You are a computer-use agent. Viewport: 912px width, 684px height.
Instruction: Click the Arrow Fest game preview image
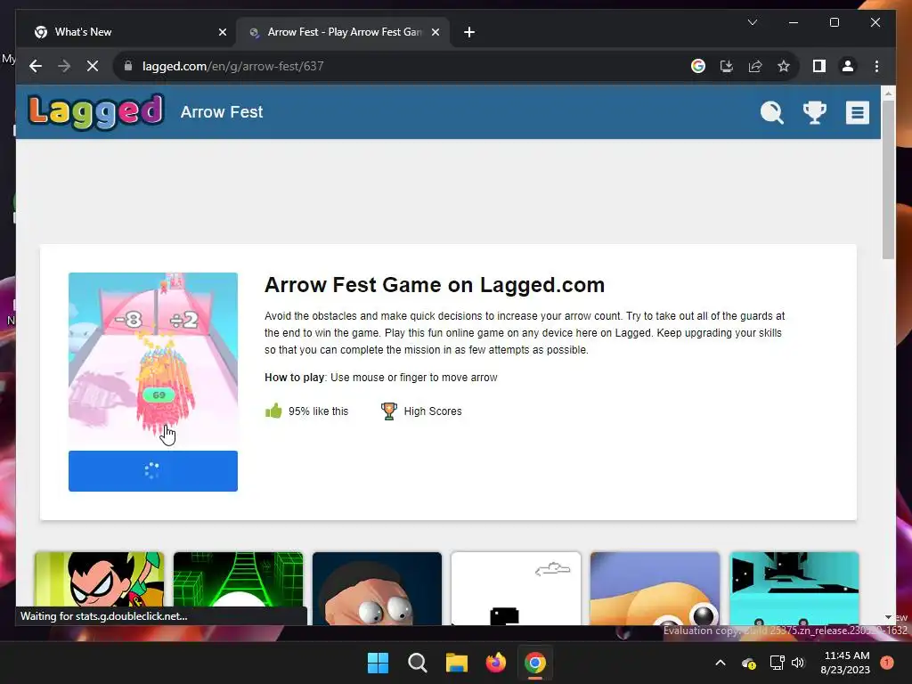point(153,359)
